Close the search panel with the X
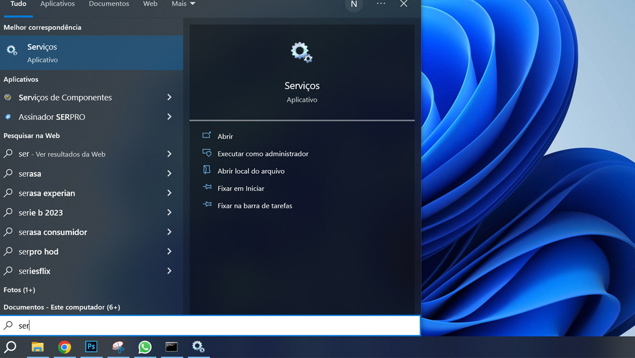 click(x=404, y=4)
